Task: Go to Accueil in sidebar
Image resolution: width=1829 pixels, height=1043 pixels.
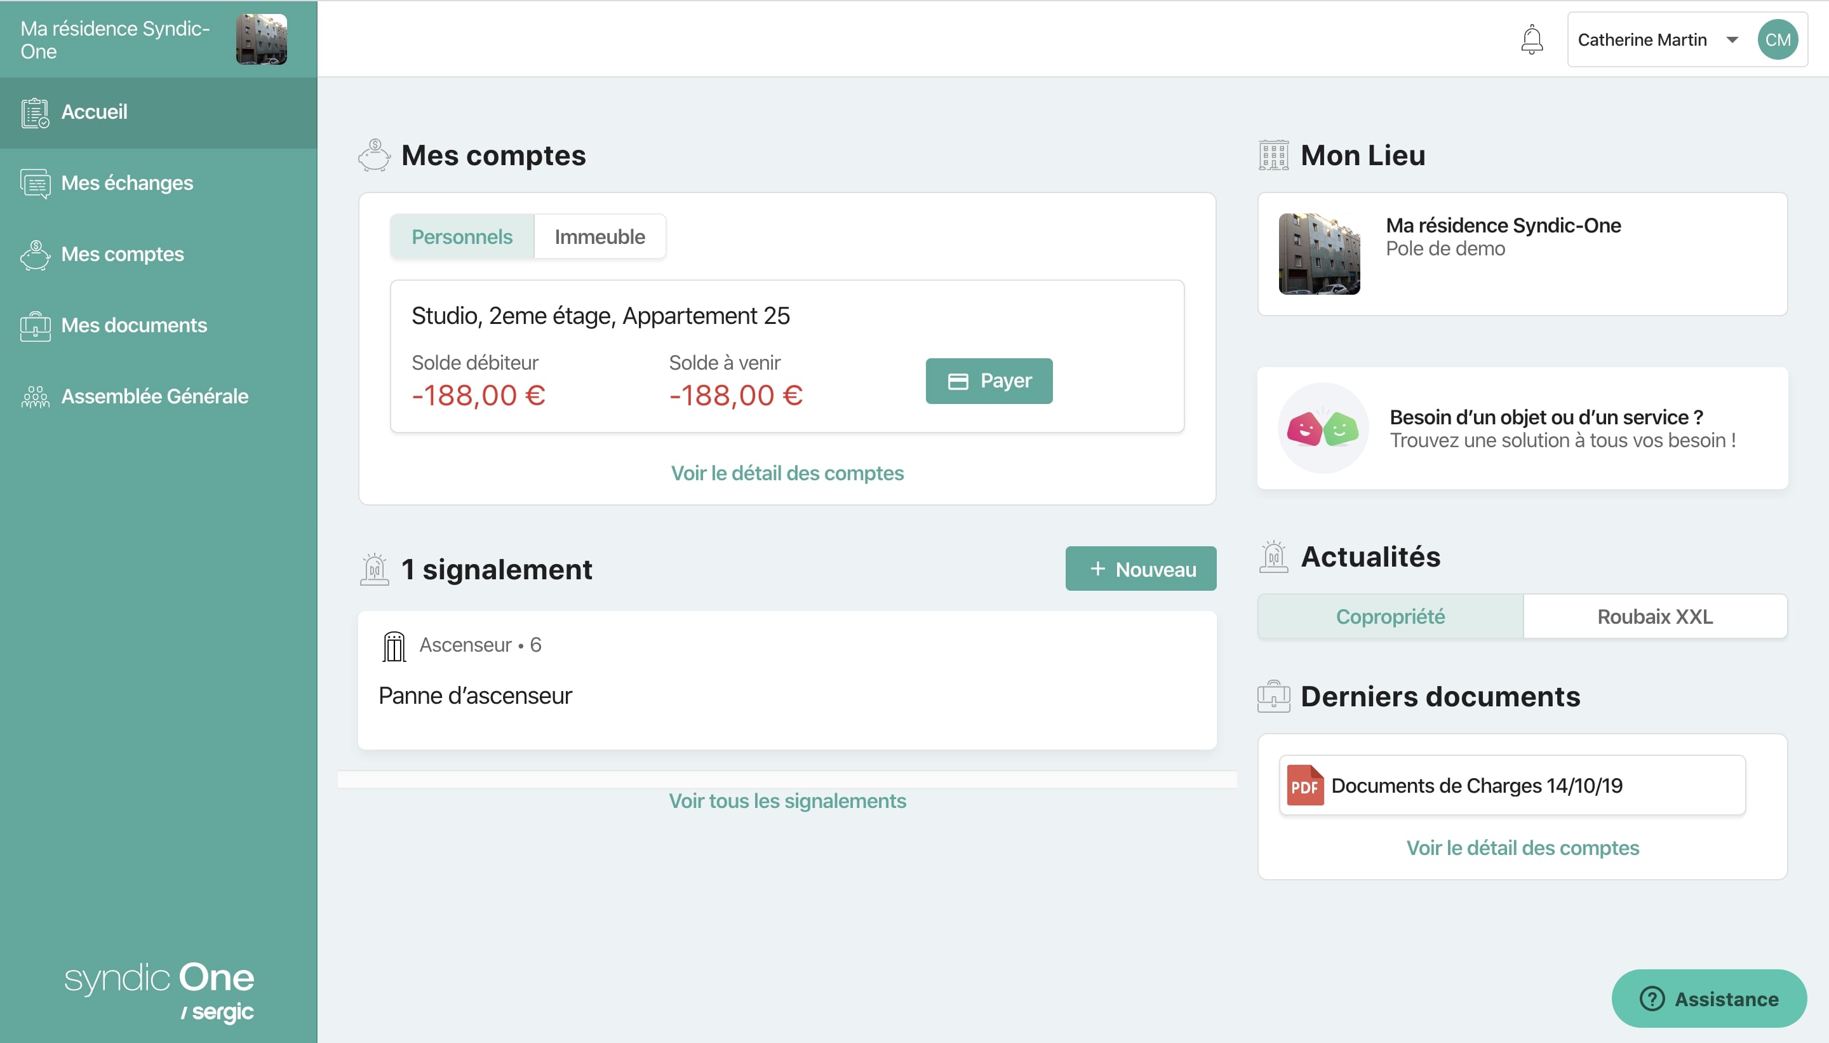Action: pos(158,112)
